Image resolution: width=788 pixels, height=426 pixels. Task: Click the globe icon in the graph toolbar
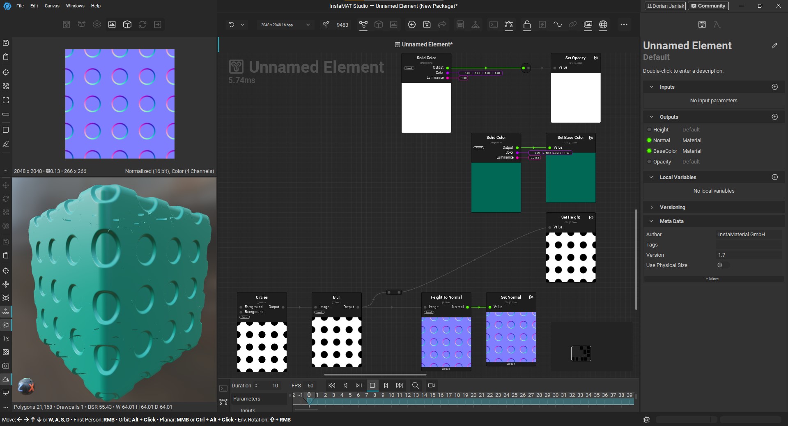tap(603, 25)
